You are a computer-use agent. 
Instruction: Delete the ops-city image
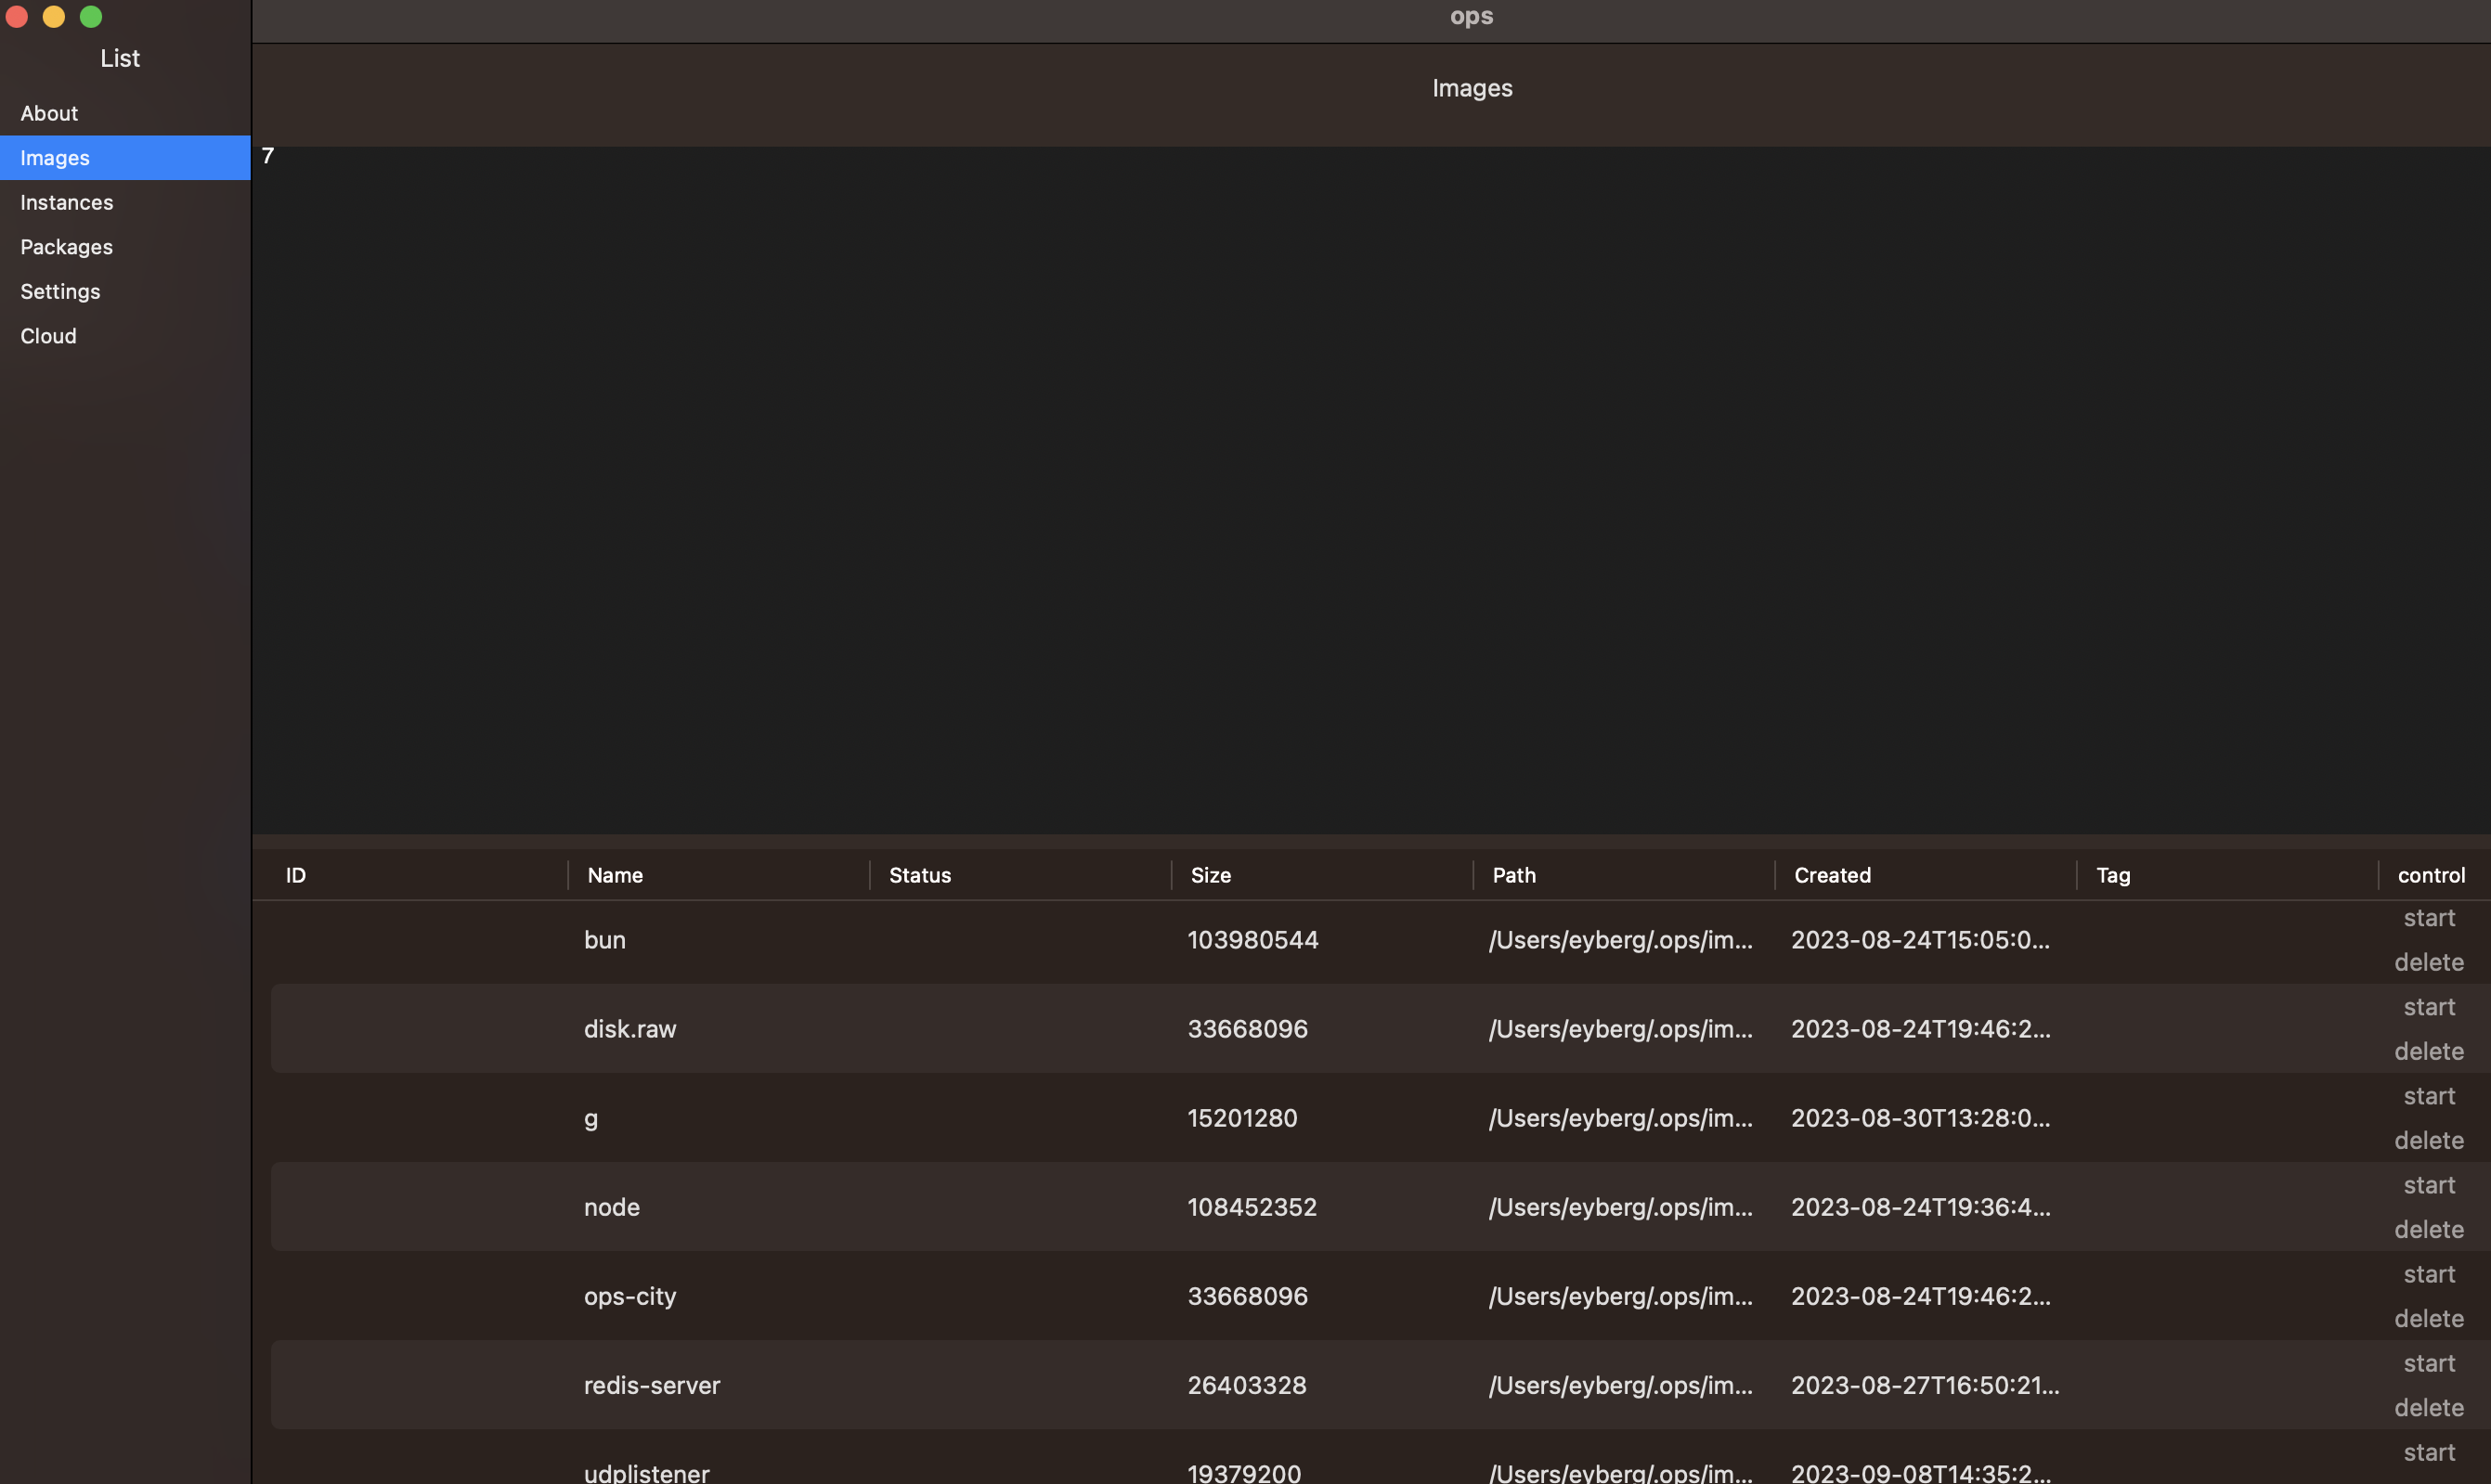[x=2429, y=1318]
